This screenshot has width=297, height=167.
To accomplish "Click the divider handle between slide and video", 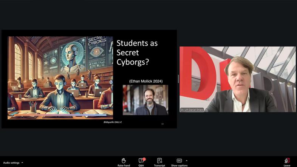I will pos(178,79).
